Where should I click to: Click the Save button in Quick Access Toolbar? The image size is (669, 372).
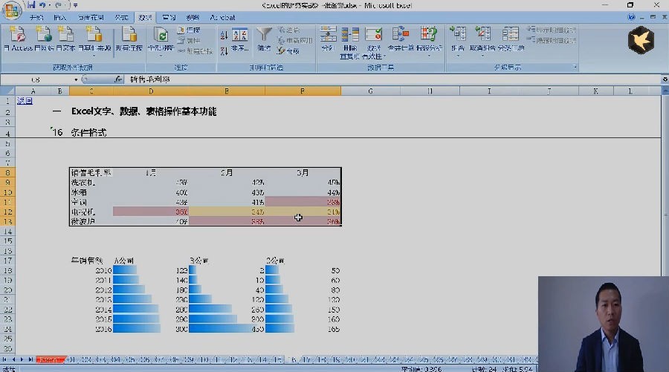coord(31,5)
